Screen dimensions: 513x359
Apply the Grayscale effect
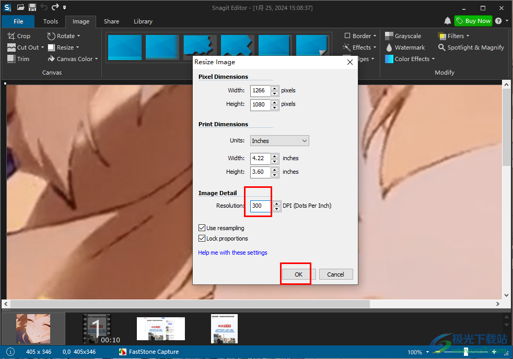(403, 36)
